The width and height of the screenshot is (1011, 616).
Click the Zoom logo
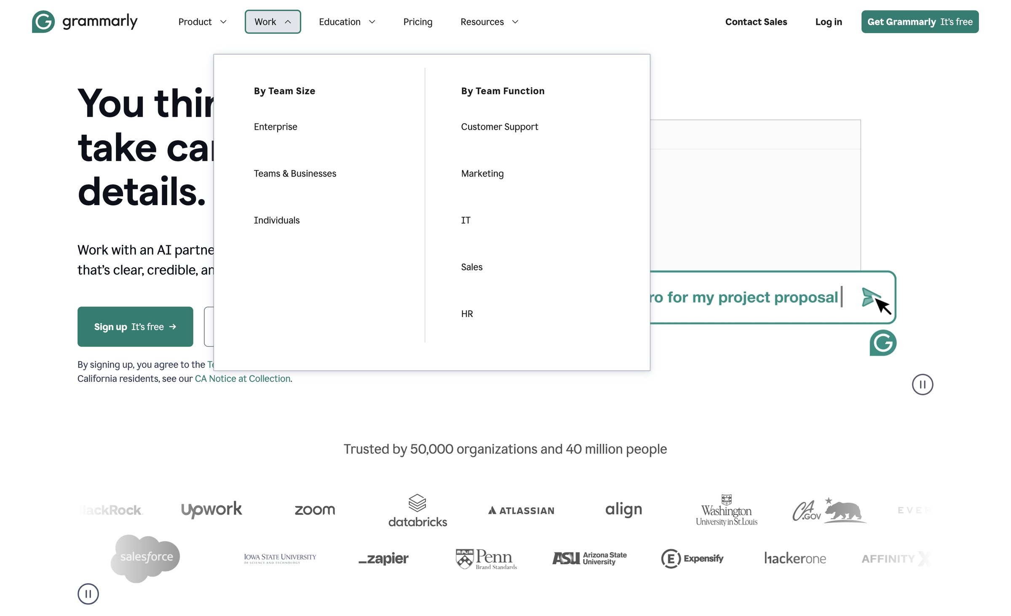[315, 510]
